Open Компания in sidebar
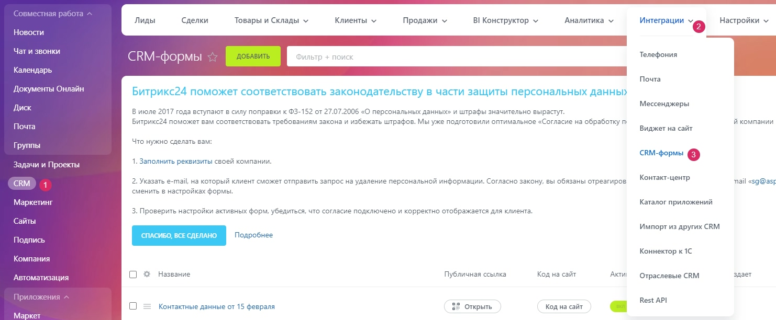This screenshot has width=776, height=320. pyautogui.click(x=32, y=259)
